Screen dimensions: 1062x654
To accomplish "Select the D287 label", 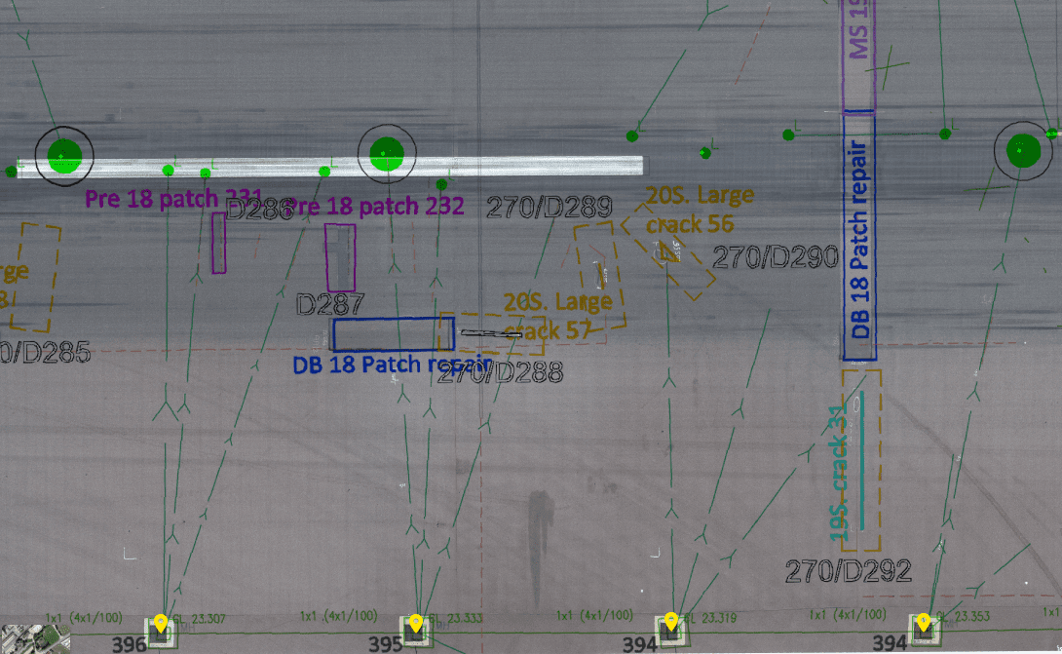I will (x=330, y=304).
